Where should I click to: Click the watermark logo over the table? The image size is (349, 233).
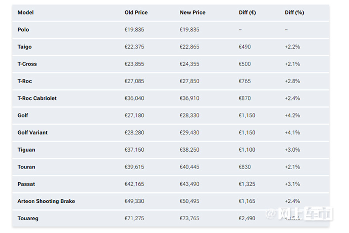click(x=299, y=214)
